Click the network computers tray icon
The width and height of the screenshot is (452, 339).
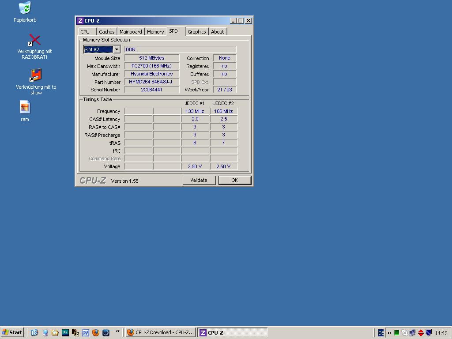tap(412, 333)
